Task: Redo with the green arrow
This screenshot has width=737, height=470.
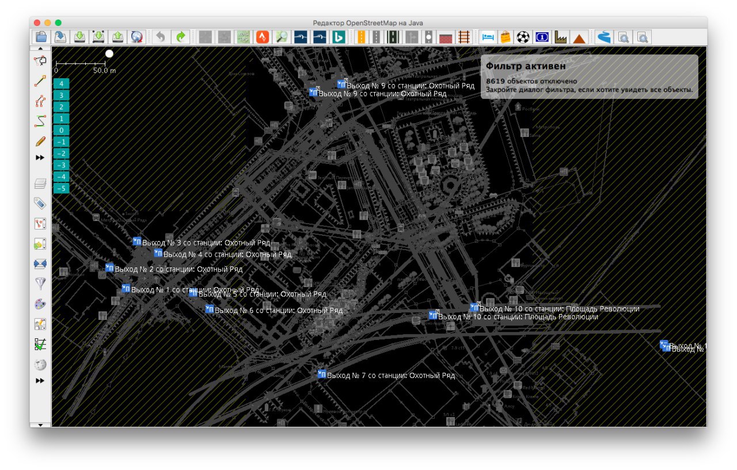Action: click(180, 37)
